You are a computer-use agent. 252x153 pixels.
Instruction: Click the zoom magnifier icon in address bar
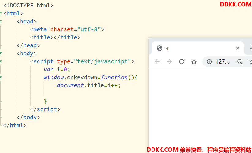240,61
